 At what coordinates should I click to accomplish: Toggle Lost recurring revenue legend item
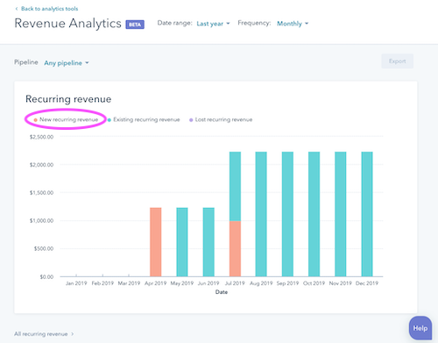click(x=221, y=119)
